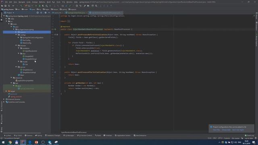The height and width of the screenshot is (145, 258).
Task: Open Project Structure toolbar icon
Action: 88,6
